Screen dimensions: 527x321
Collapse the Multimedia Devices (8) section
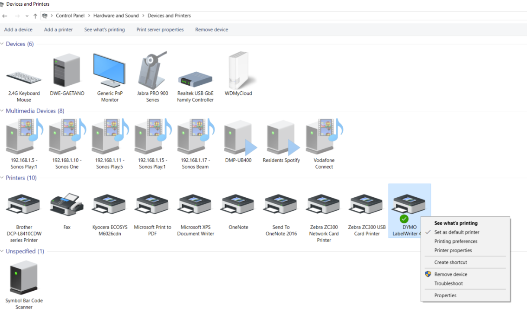pos(3,111)
